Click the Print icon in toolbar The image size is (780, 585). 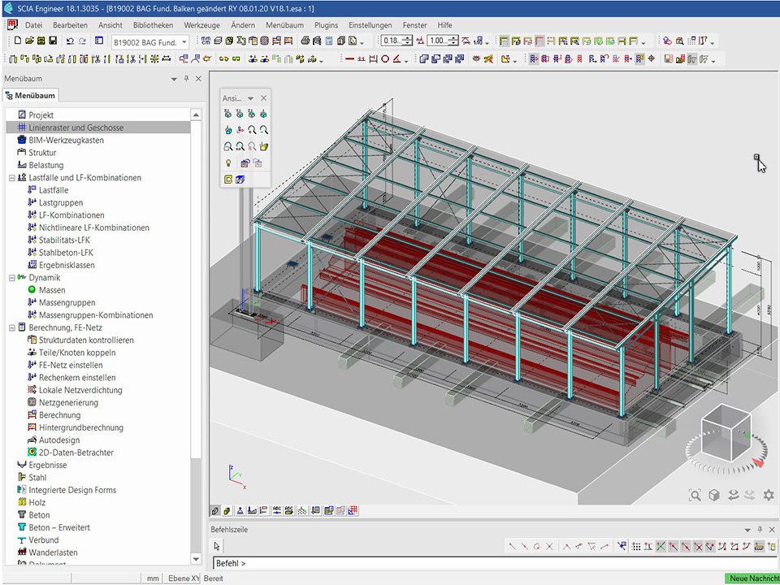coord(305,41)
